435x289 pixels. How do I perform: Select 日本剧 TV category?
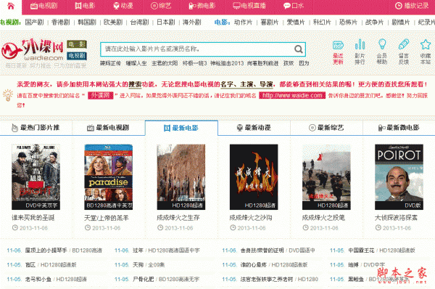165,23
